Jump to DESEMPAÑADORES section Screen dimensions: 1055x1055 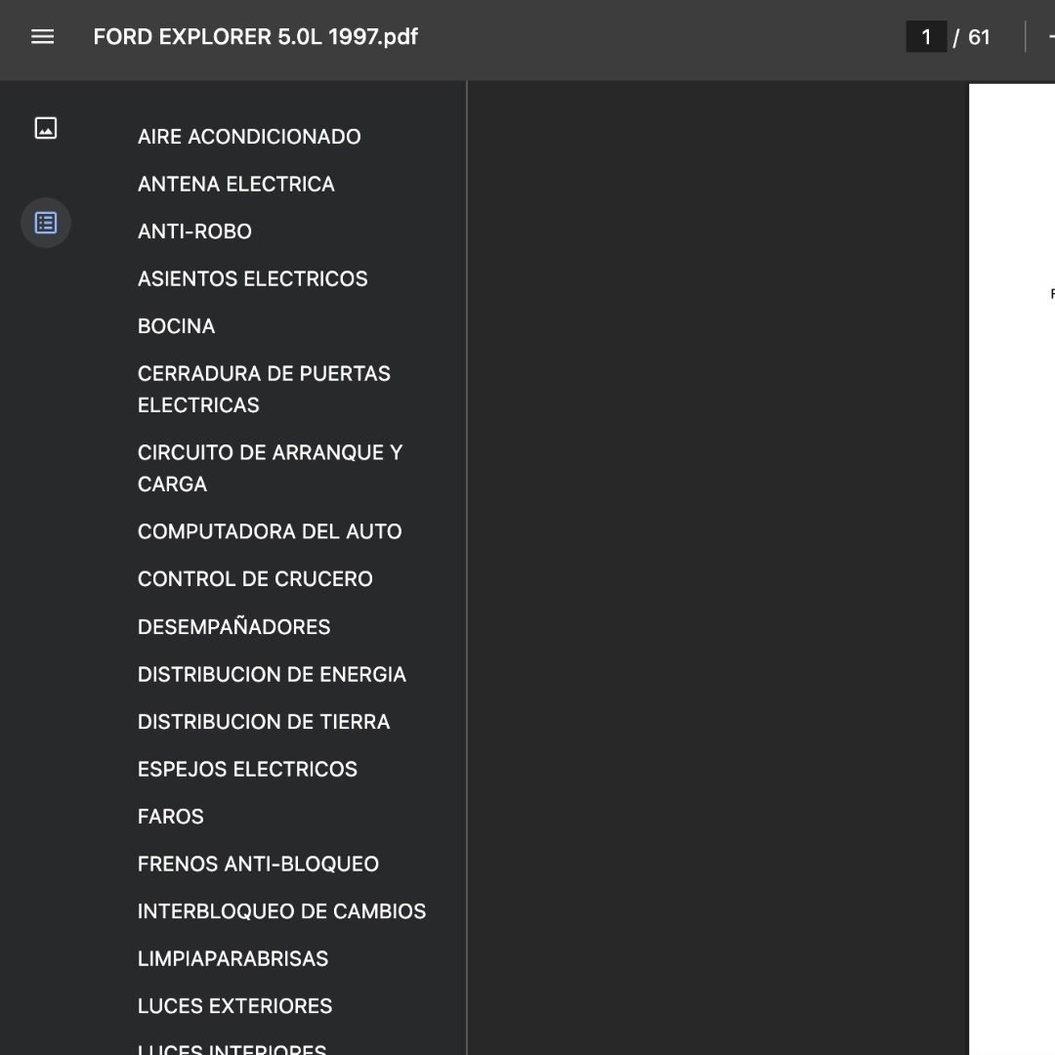coord(233,627)
